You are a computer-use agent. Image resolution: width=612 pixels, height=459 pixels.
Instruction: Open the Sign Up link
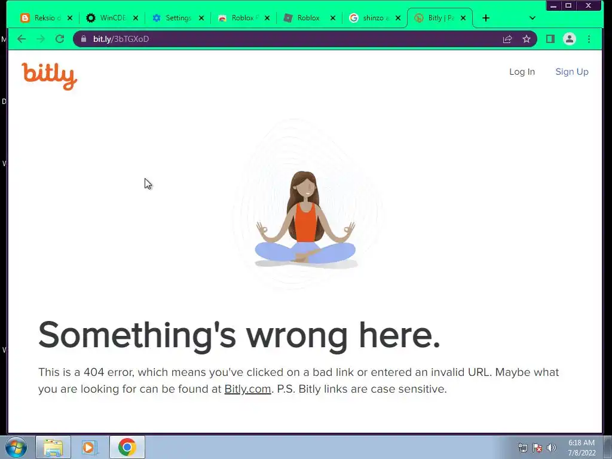click(x=572, y=72)
